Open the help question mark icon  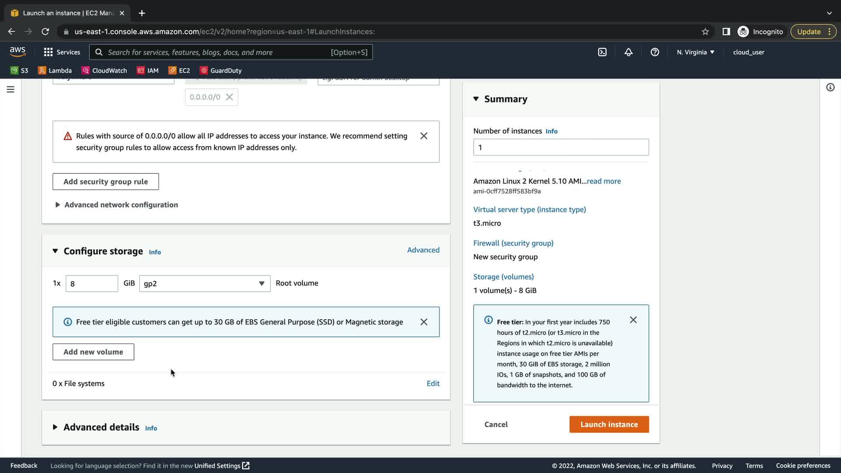click(x=655, y=52)
